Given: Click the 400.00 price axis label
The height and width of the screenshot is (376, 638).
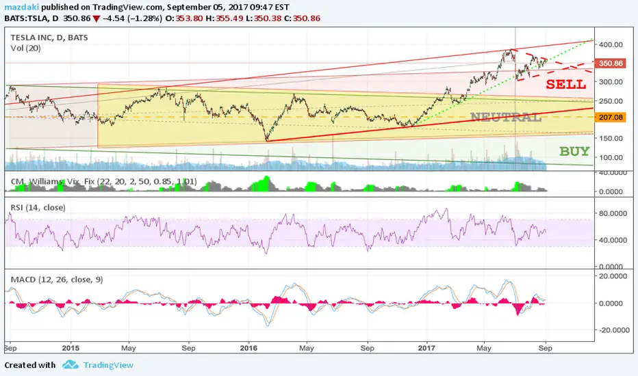Looking at the screenshot, I should [x=611, y=44].
